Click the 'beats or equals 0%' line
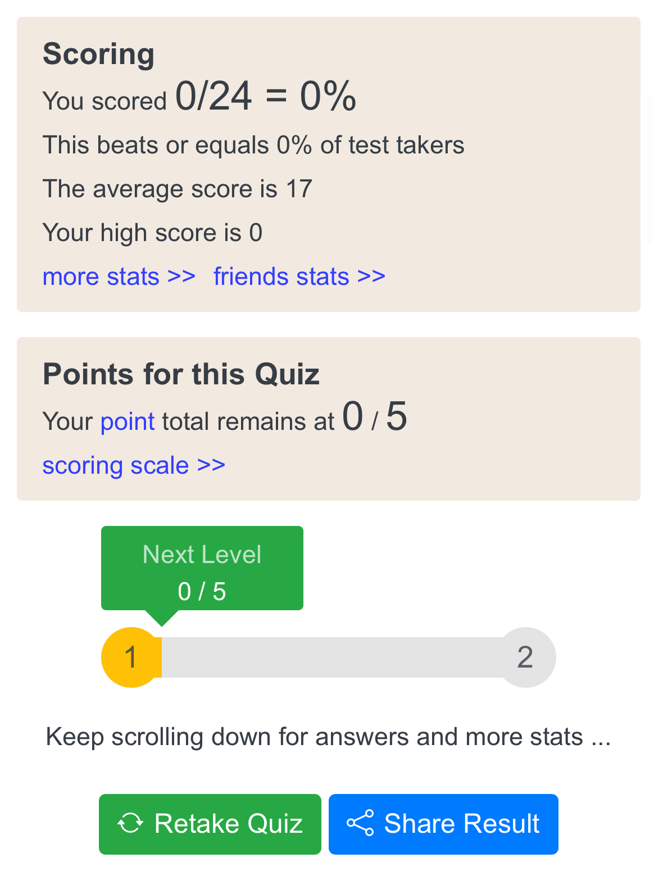This screenshot has width=654, height=894. pyautogui.click(x=253, y=145)
